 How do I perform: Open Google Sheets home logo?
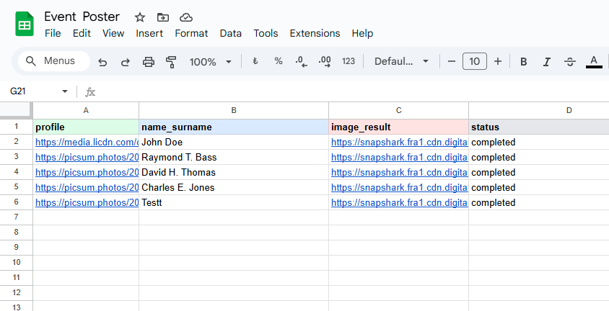pyautogui.click(x=25, y=24)
